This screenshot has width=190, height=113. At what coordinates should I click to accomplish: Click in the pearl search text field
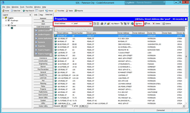point(81,23)
